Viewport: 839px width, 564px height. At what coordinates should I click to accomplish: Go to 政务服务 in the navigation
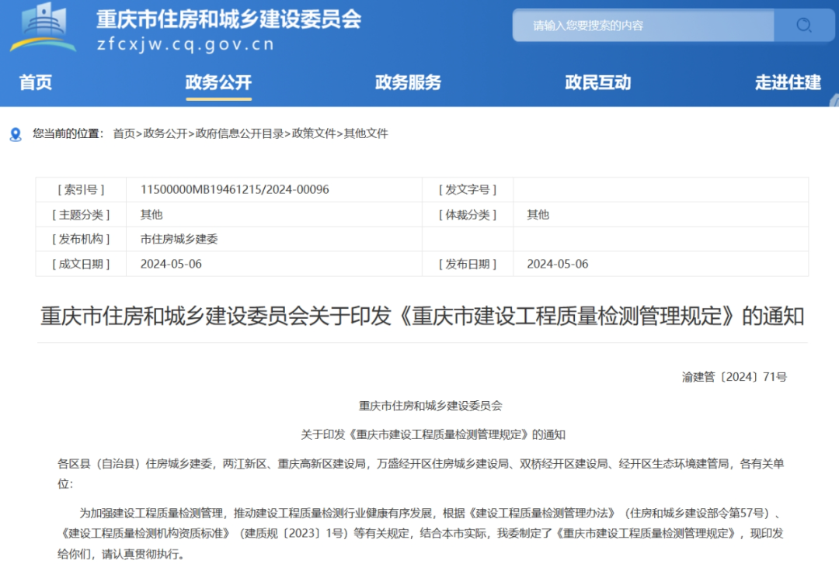coord(408,82)
